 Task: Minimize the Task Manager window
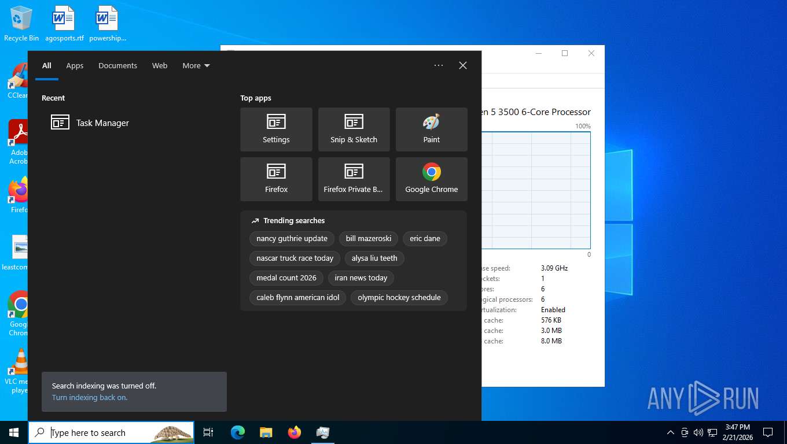tap(539, 53)
